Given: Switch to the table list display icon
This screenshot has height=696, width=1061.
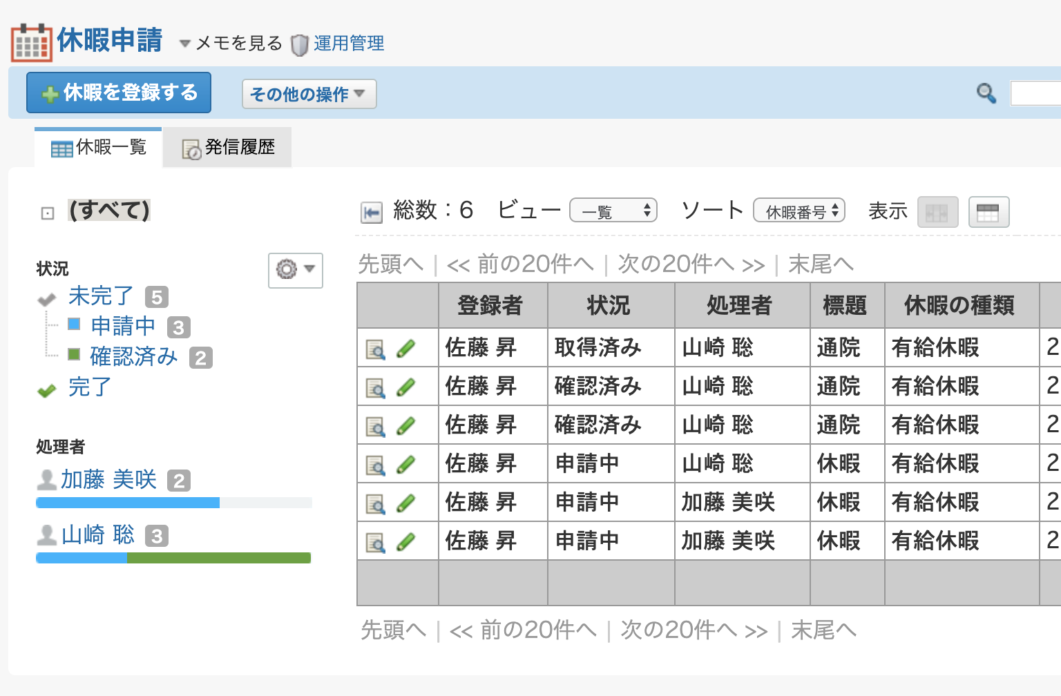Looking at the screenshot, I should (988, 212).
